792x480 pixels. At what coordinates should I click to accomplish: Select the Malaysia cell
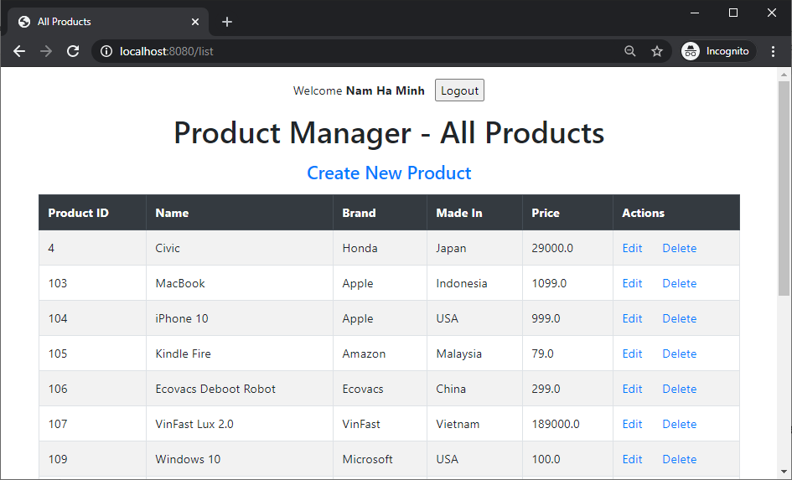pos(475,354)
